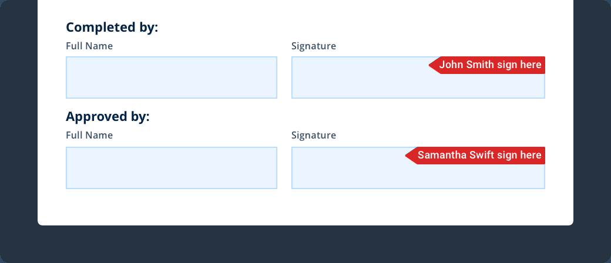Click the 'John Smith sign here' tag
611x263 pixels.
490,65
